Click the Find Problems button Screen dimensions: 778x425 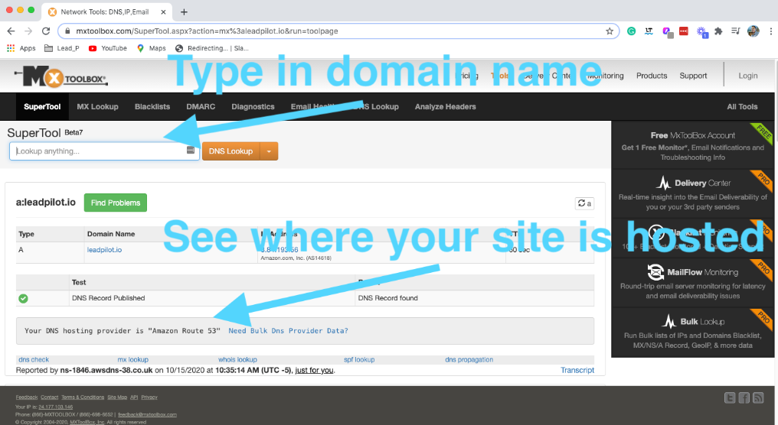[116, 203]
